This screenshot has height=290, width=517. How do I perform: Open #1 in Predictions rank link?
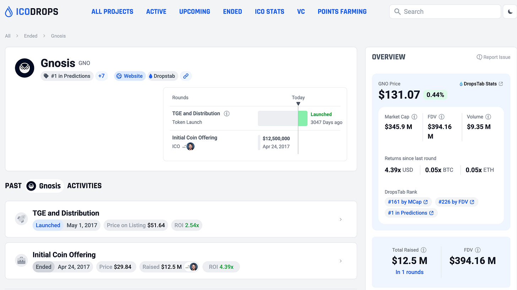click(411, 213)
